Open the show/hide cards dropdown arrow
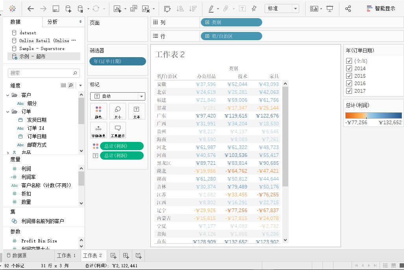 click(x=321, y=9)
